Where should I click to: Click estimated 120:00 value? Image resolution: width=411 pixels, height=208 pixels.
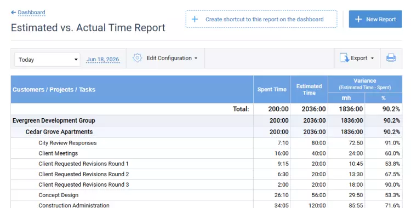click(317, 205)
